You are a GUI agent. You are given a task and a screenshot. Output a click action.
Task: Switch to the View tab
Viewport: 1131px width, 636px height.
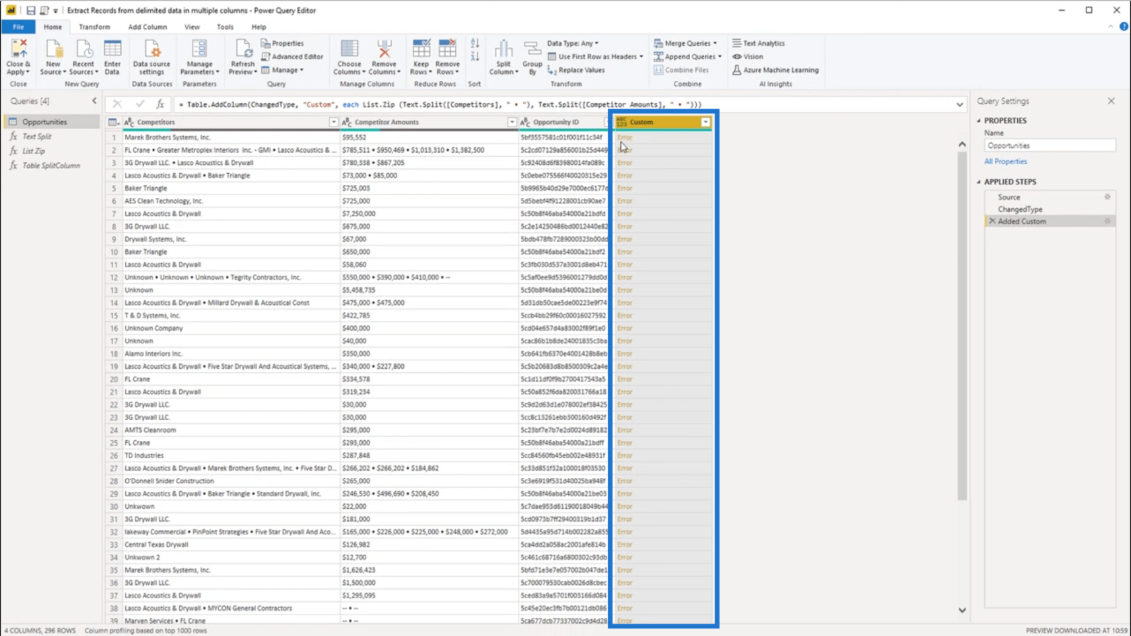tap(192, 27)
